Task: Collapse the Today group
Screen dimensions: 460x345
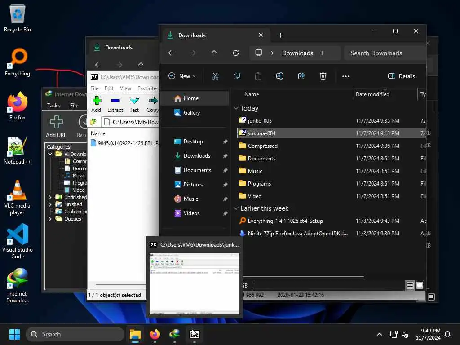Action: pyautogui.click(x=236, y=108)
